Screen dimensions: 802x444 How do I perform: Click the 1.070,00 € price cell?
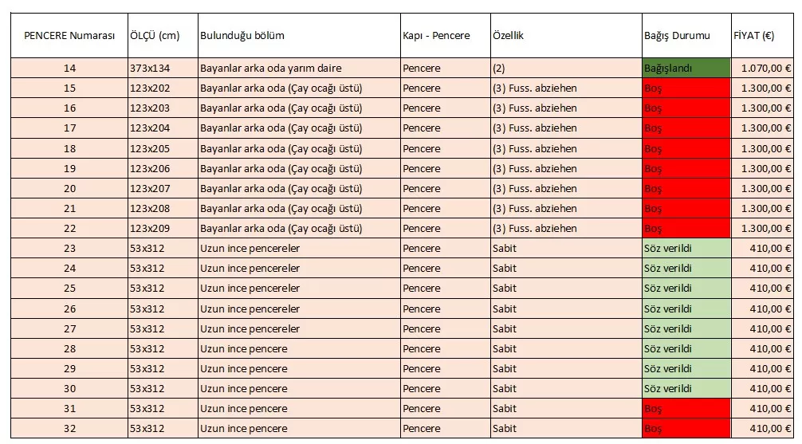[763, 69]
